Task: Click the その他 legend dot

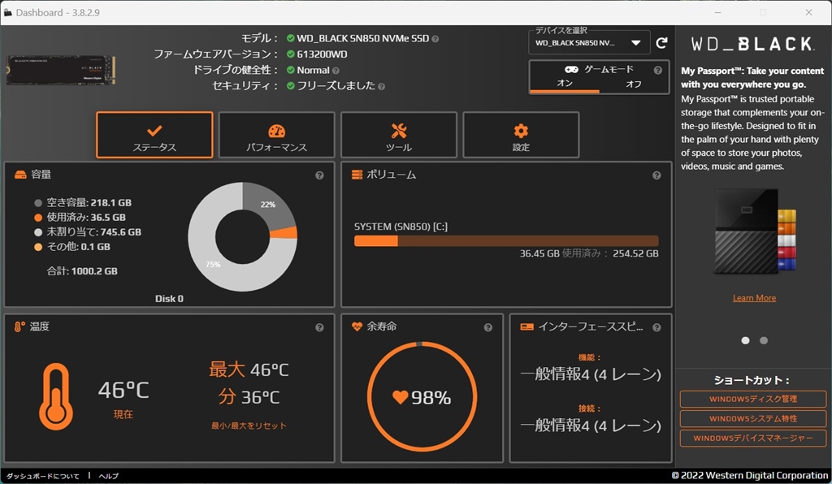Action: pyautogui.click(x=38, y=247)
